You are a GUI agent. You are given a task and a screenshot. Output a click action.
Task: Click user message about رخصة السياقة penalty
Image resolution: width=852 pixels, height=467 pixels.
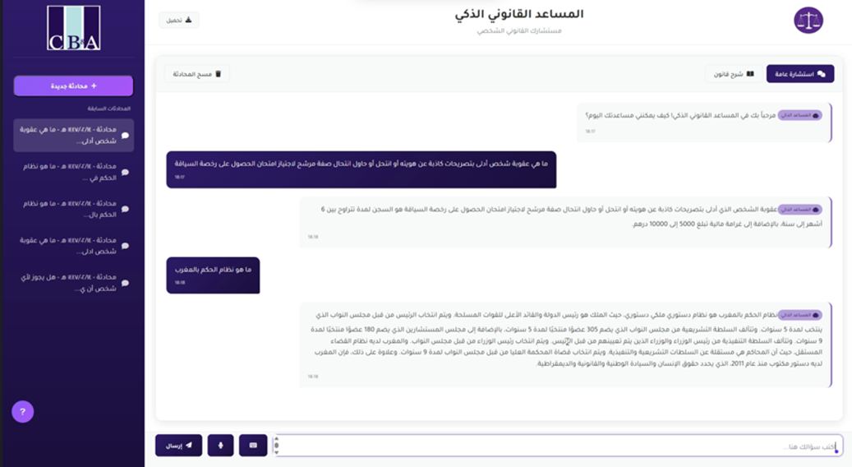click(x=362, y=169)
